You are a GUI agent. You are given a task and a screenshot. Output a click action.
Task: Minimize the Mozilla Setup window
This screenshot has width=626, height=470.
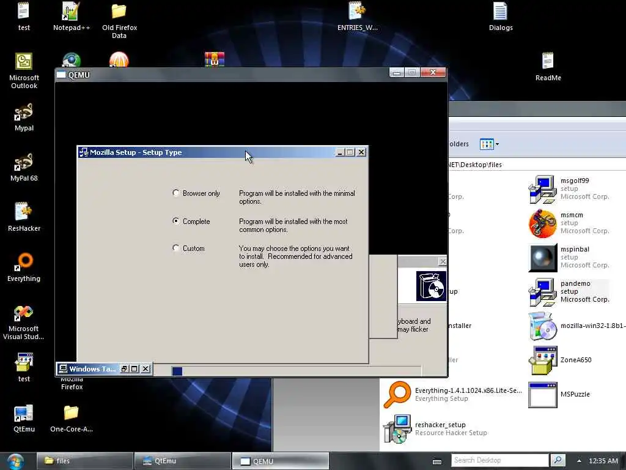340,152
